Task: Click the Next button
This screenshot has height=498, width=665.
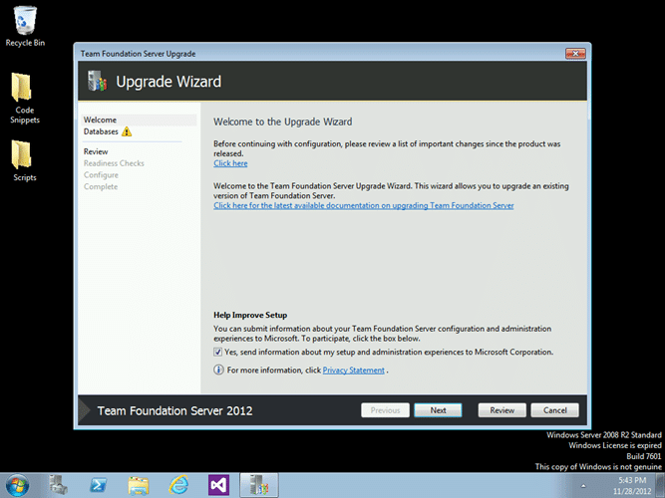Action: coord(438,410)
